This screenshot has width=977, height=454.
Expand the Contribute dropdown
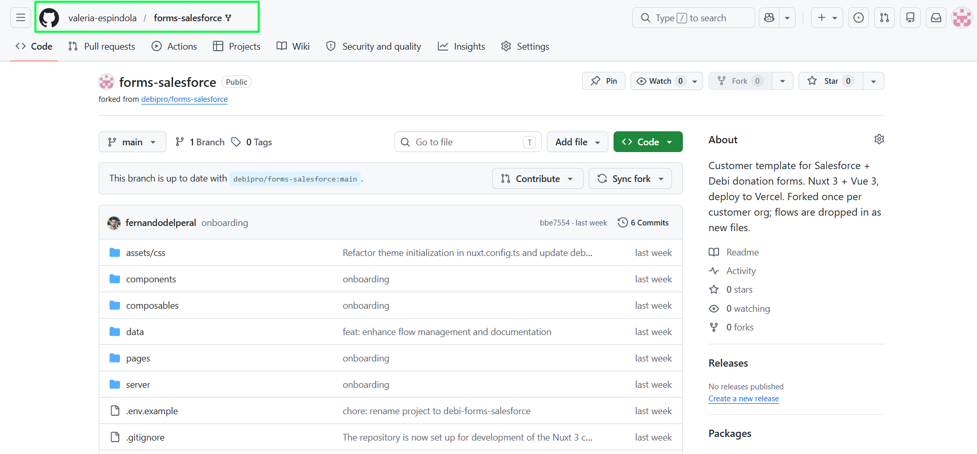(538, 178)
